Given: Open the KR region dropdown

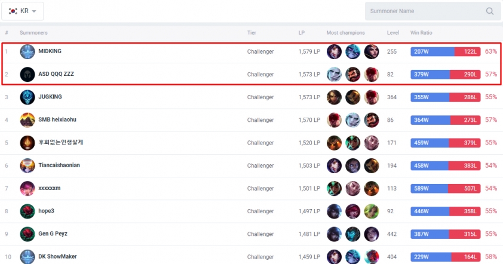Looking at the screenshot, I should click(23, 11).
